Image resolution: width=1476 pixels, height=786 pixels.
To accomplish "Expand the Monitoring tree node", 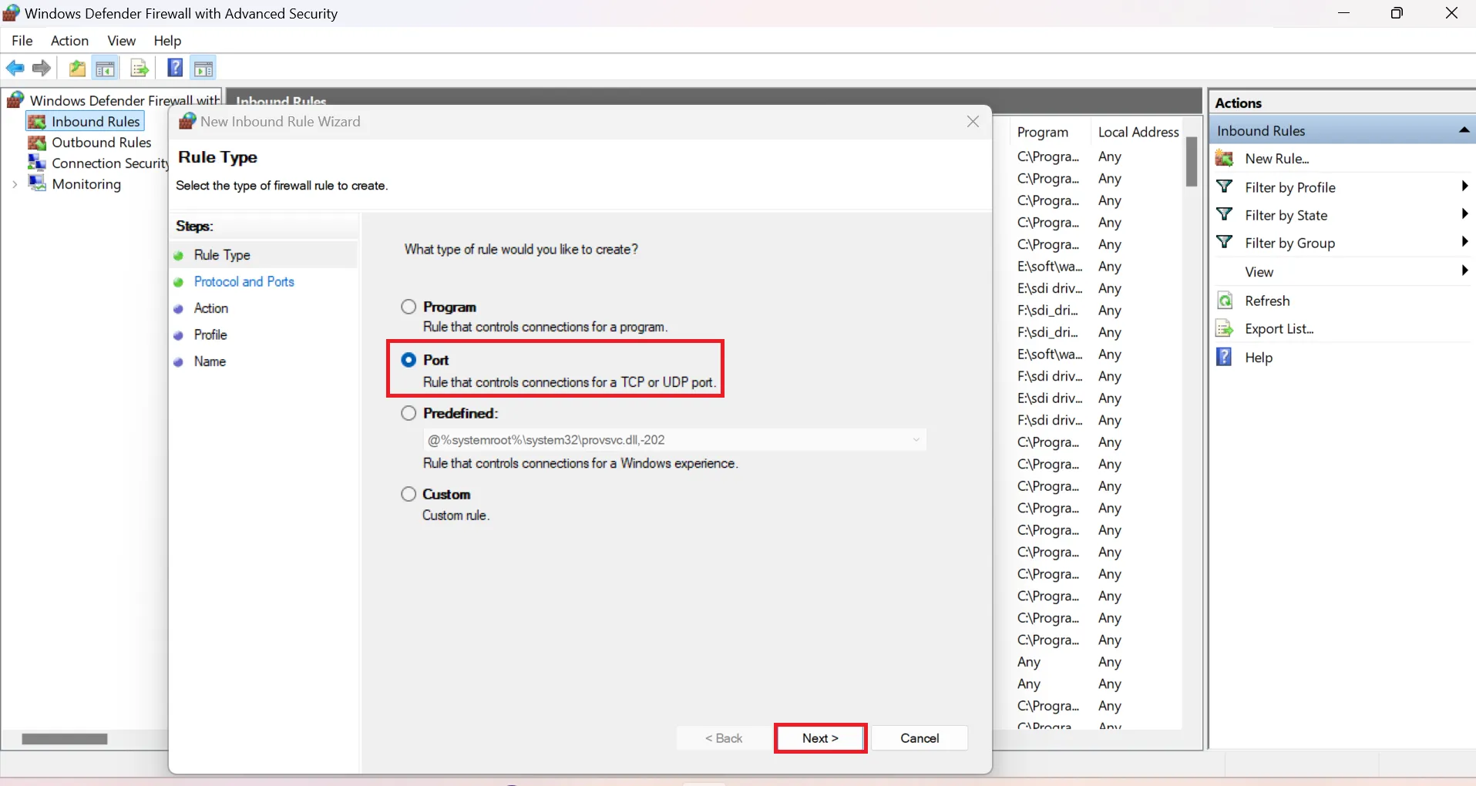I will [15, 184].
